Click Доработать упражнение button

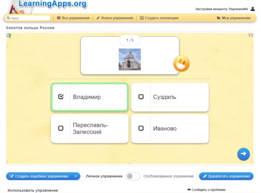(x=226, y=176)
